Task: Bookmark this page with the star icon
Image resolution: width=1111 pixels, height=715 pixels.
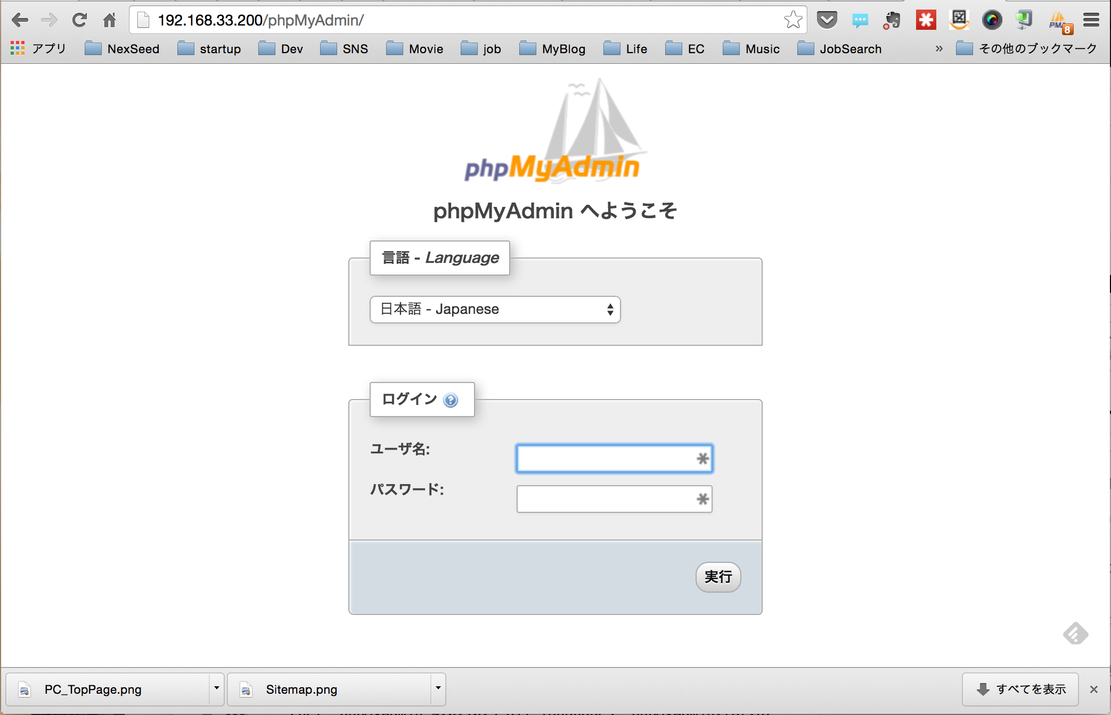Action: click(793, 20)
